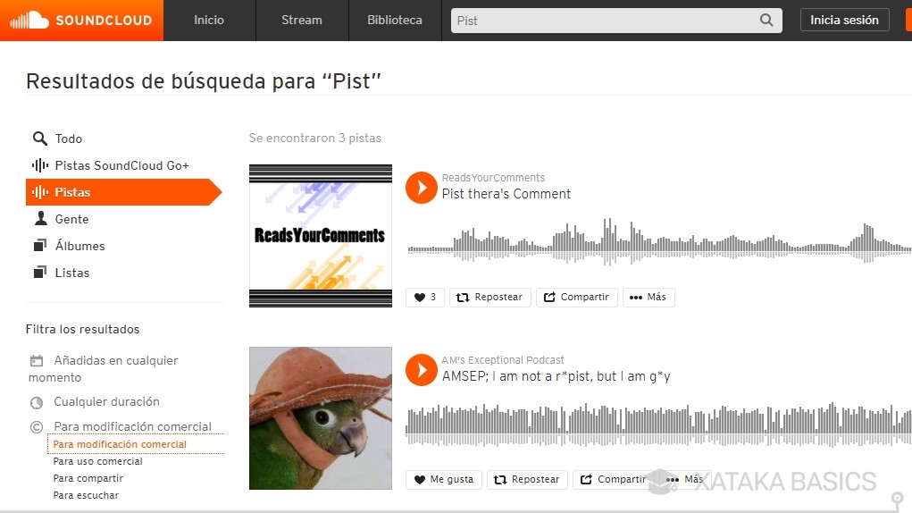Open Más options for first track
The image size is (912, 513).
point(648,298)
